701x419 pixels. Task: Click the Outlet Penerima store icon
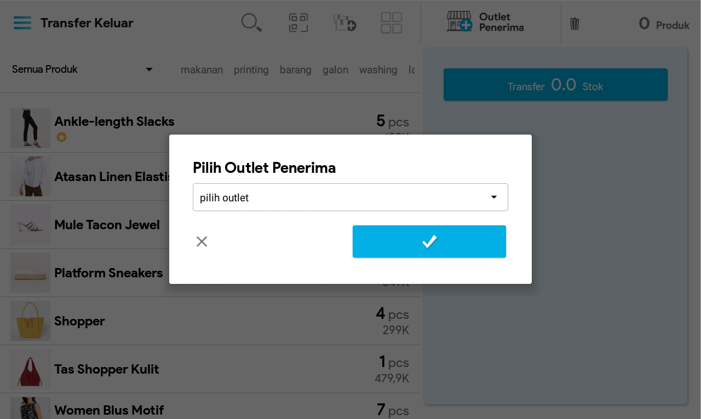point(459,22)
